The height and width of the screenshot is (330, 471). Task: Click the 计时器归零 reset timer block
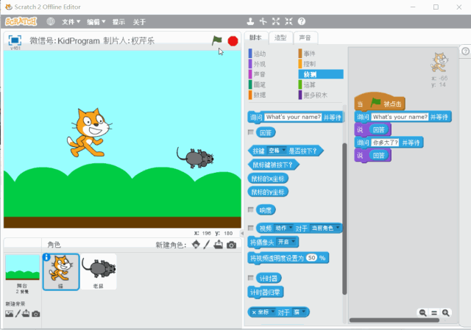click(x=265, y=292)
